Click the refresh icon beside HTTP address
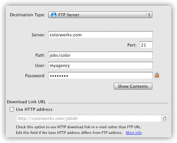Screen dimensions: 177x143 tap(165, 118)
